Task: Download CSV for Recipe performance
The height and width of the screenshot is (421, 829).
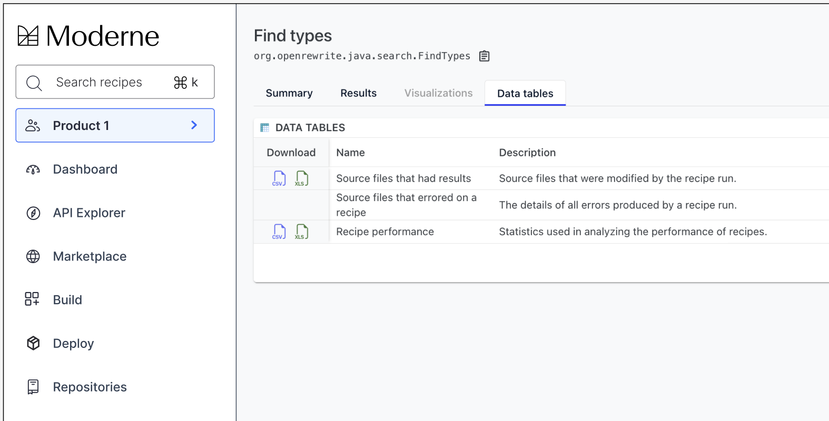Action: coord(279,232)
